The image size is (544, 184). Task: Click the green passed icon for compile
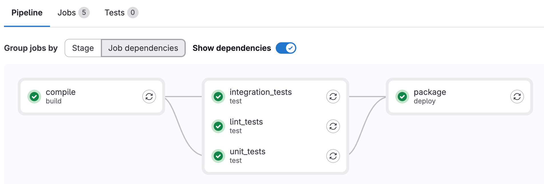pos(35,97)
